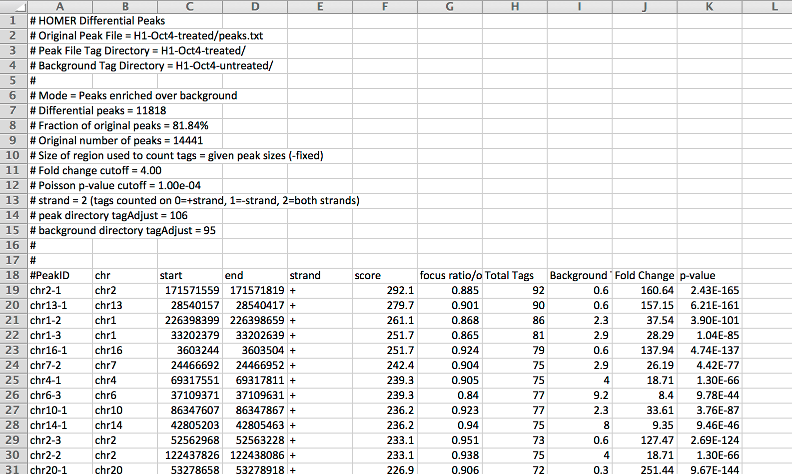Select column A header

coord(60,6)
